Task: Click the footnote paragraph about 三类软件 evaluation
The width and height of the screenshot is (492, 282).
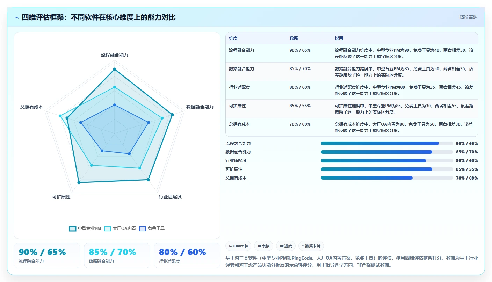Action: 352,261
